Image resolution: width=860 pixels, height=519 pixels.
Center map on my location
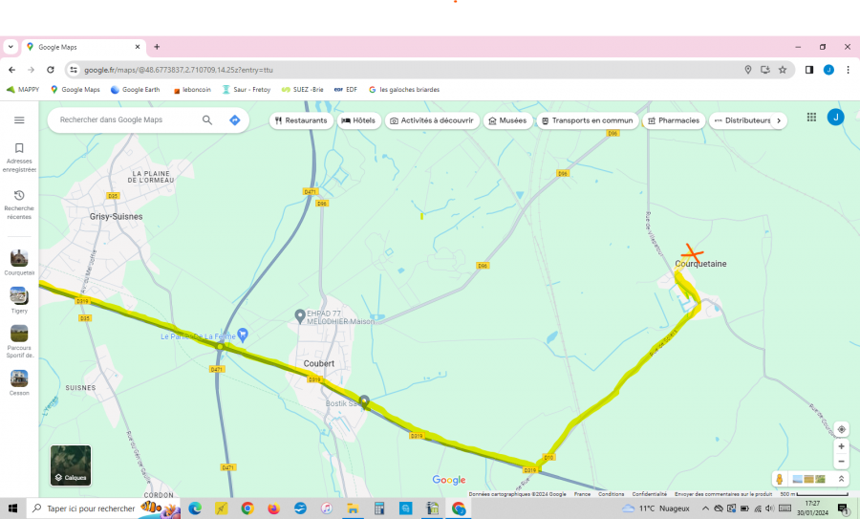point(841,429)
